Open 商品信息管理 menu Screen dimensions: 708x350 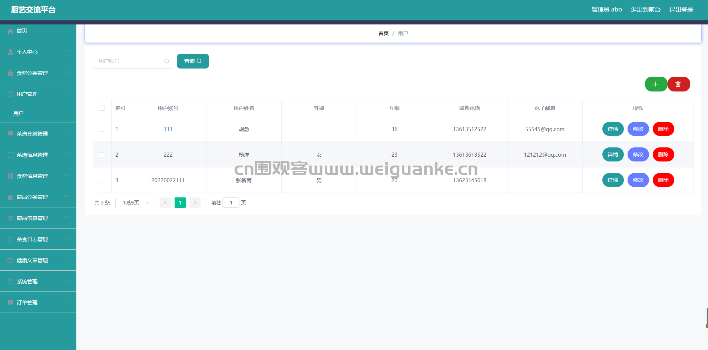click(x=38, y=218)
